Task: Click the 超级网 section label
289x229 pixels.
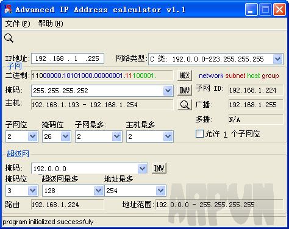Action: tap(18, 153)
